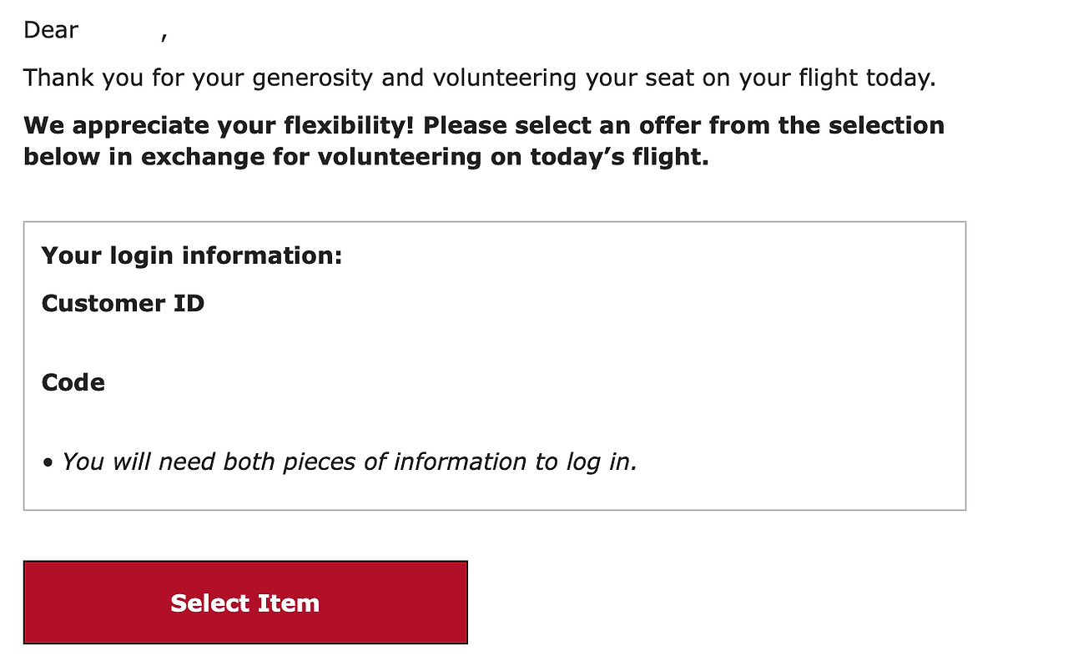The width and height of the screenshot is (1068, 661).
Task: Click the bold phrase "today's flight."
Action: (619, 156)
